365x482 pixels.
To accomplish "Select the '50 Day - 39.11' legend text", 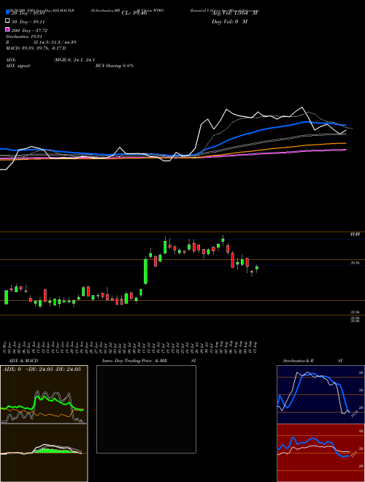I will pyautogui.click(x=28, y=22).
